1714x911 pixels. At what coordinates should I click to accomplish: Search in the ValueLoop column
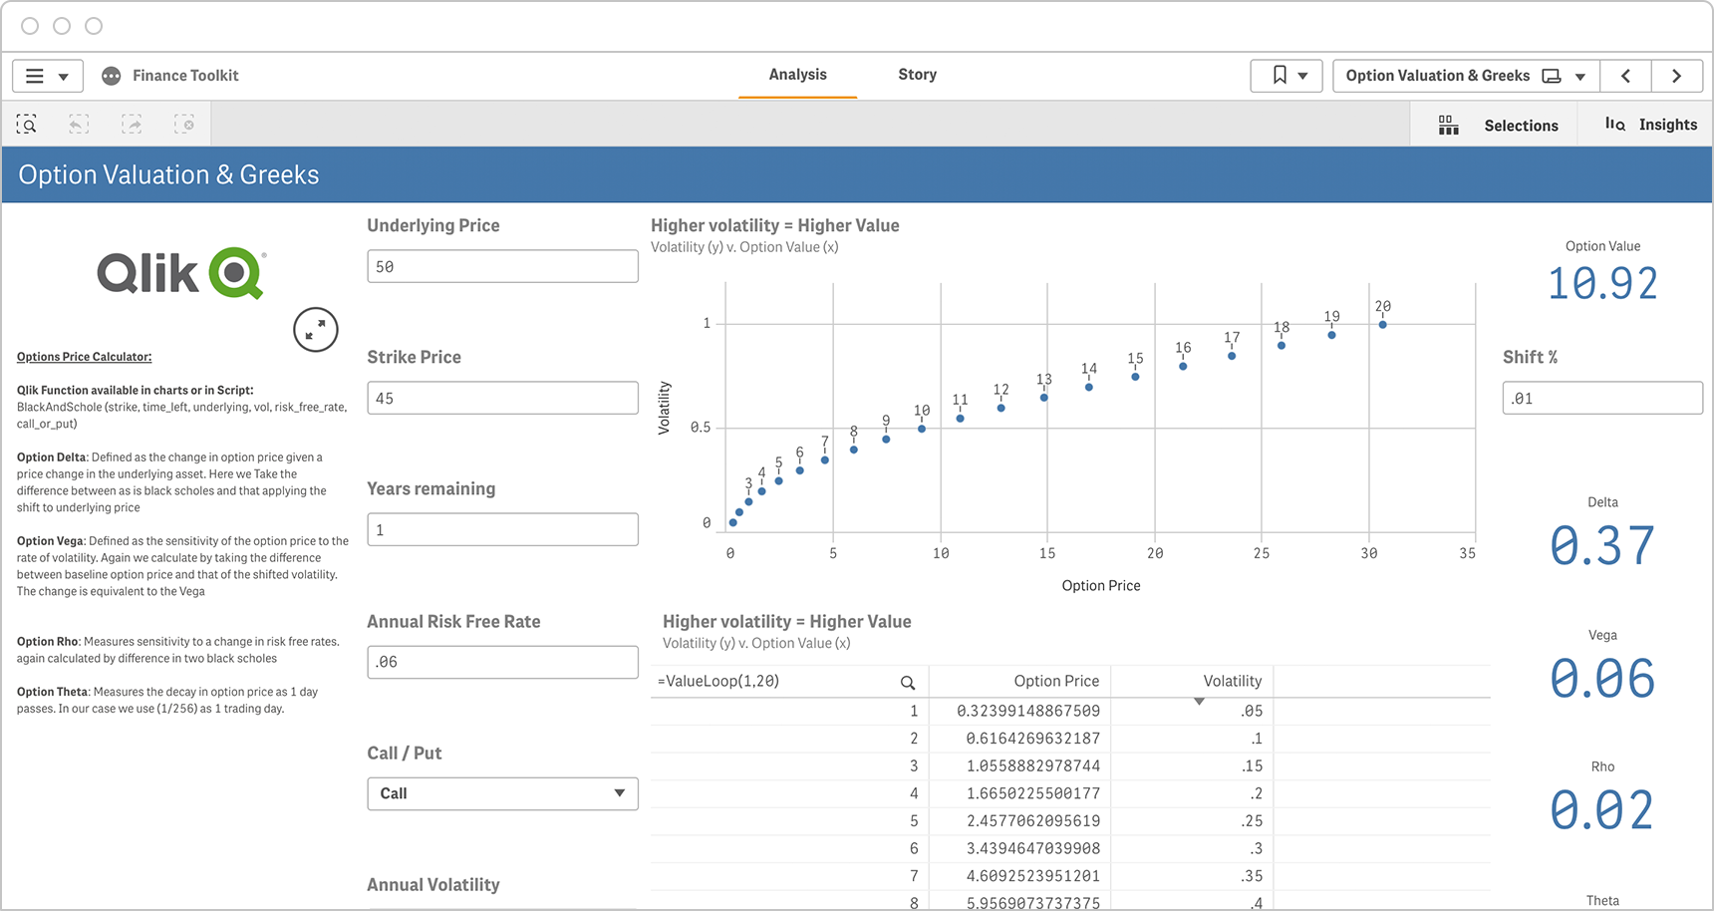[x=908, y=683]
